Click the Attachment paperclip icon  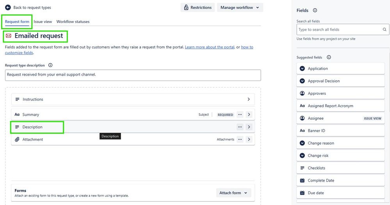[x=17, y=139]
